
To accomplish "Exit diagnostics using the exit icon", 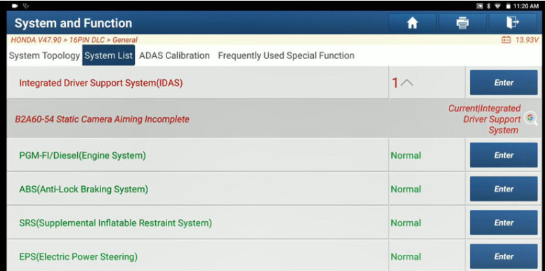I will click(x=513, y=23).
